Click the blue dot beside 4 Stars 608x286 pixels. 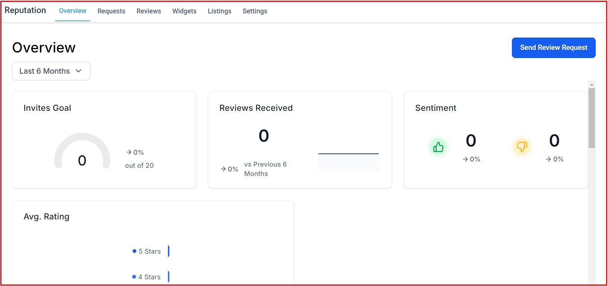(134, 277)
